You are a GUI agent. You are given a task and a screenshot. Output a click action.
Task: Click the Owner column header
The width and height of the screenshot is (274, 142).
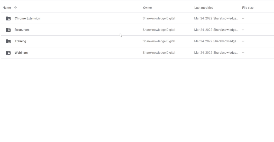click(148, 8)
